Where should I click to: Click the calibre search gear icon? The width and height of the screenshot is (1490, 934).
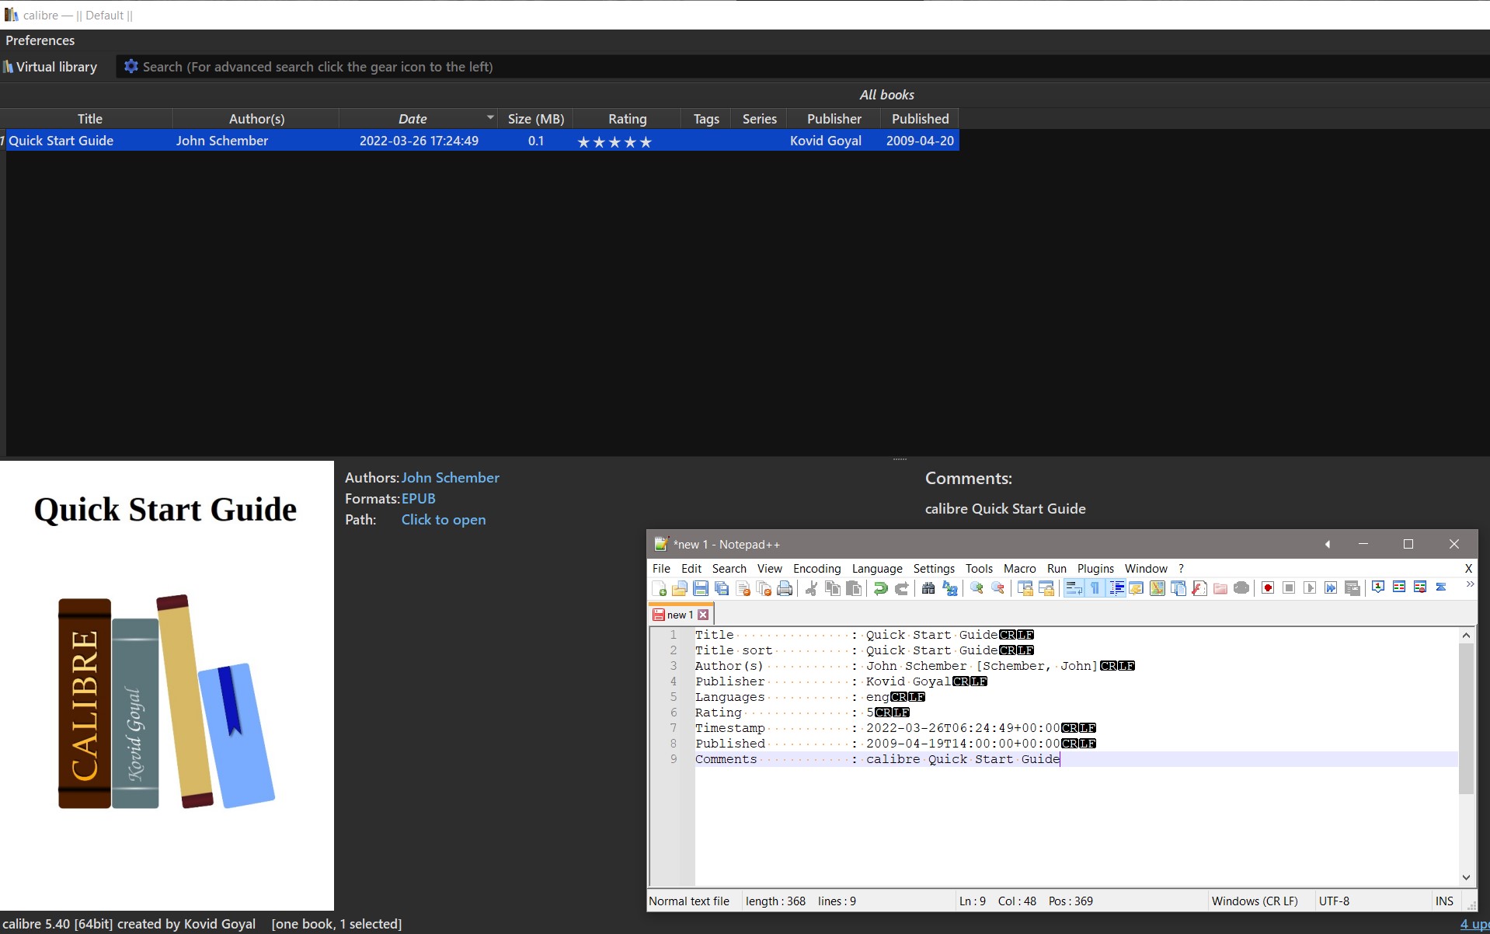(131, 67)
